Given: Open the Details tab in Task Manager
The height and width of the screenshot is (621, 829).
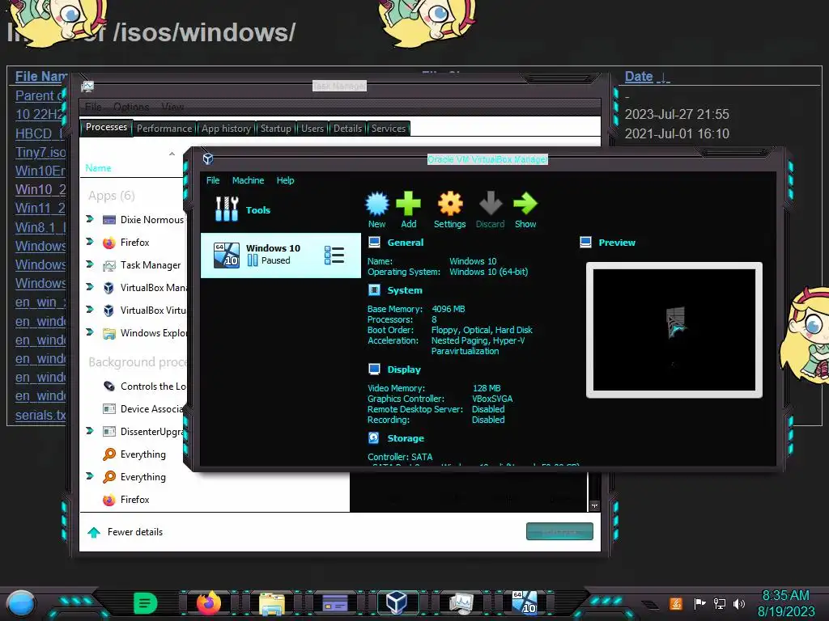Looking at the screenshot, I should click(x=347, y=129).
